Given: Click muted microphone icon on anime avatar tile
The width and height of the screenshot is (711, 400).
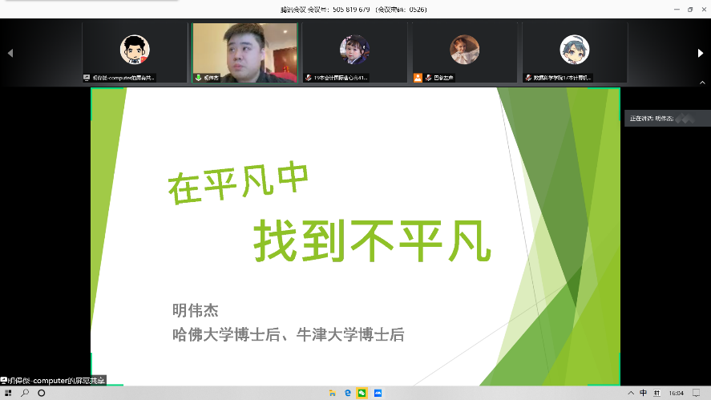Looking at the screenshot, I should click(x=529, y=78).
